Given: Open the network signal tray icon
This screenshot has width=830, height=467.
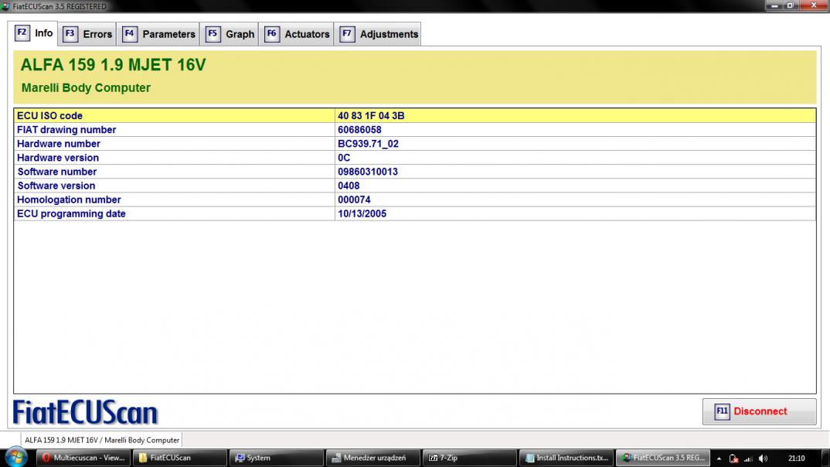Looking at the screenshot, I should (x=748, y=458).
